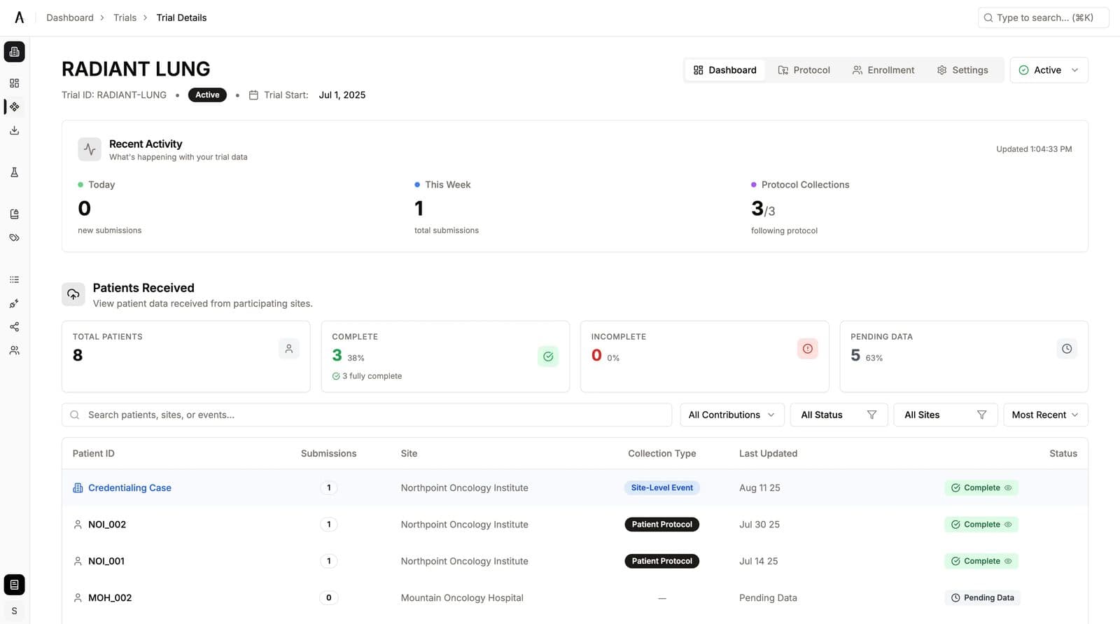Switch to the Dashboard tab

724,70
